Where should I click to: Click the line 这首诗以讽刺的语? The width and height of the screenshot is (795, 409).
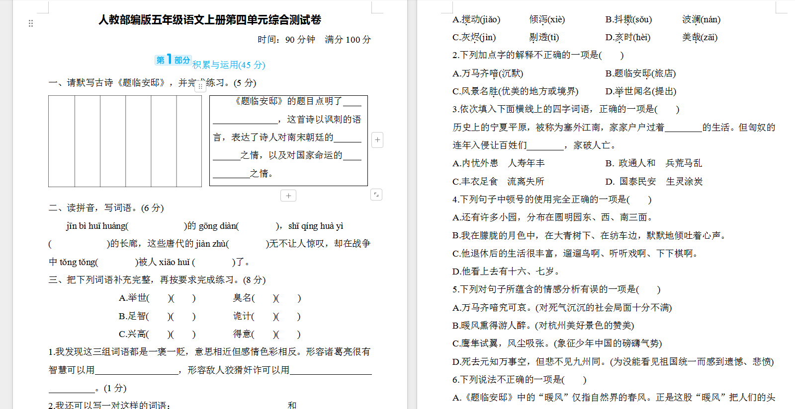[324, 119]
